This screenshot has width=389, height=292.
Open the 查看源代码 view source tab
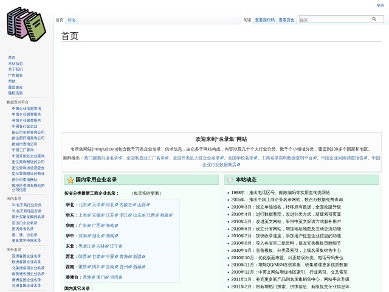click(x=265, y=20)
